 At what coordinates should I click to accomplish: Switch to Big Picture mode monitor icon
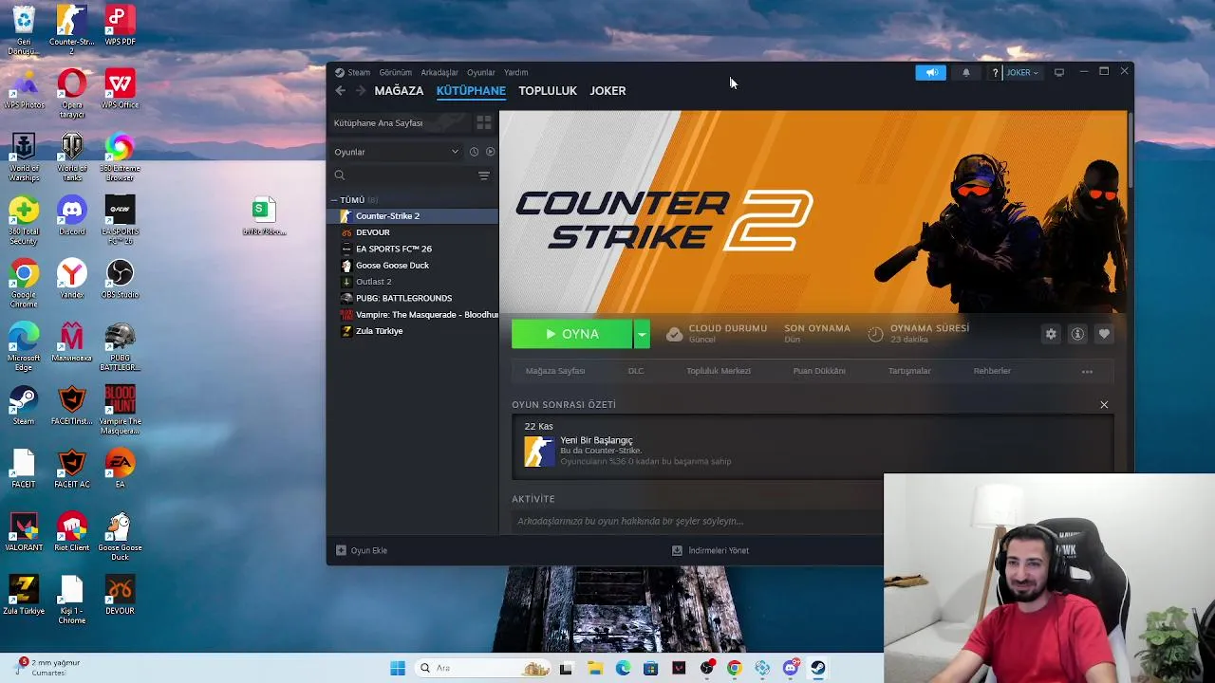(x=1059, y=72)
